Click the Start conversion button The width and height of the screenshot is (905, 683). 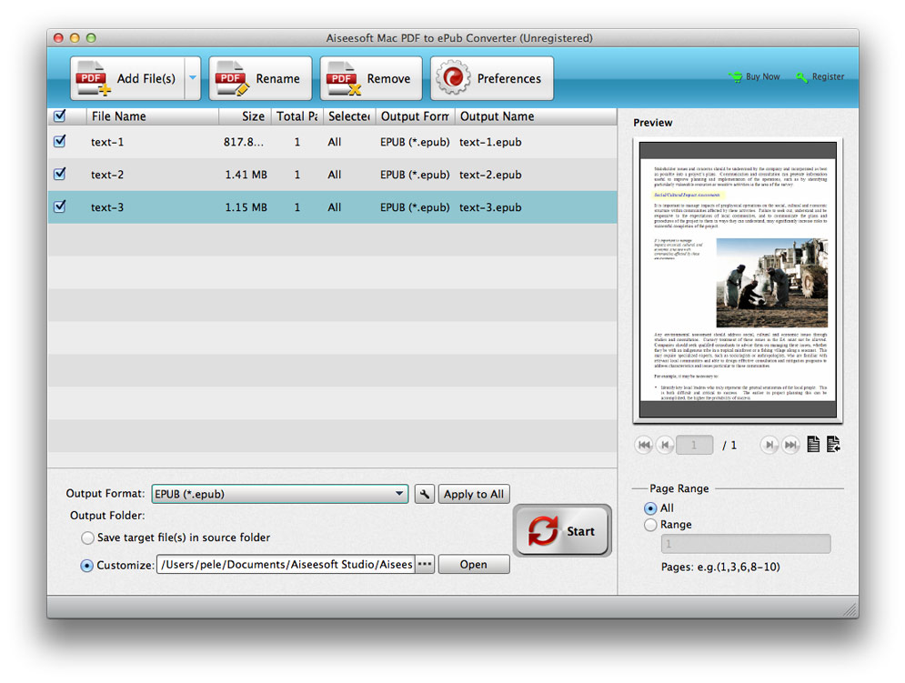(562, 530)
